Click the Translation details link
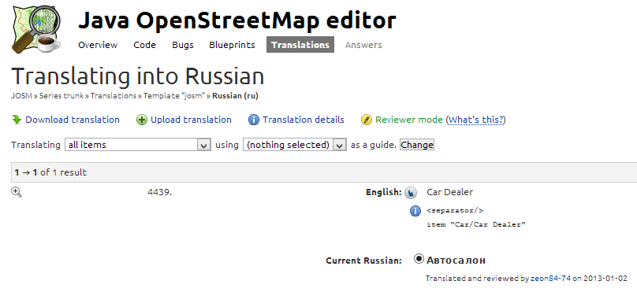 click(304, 120)
